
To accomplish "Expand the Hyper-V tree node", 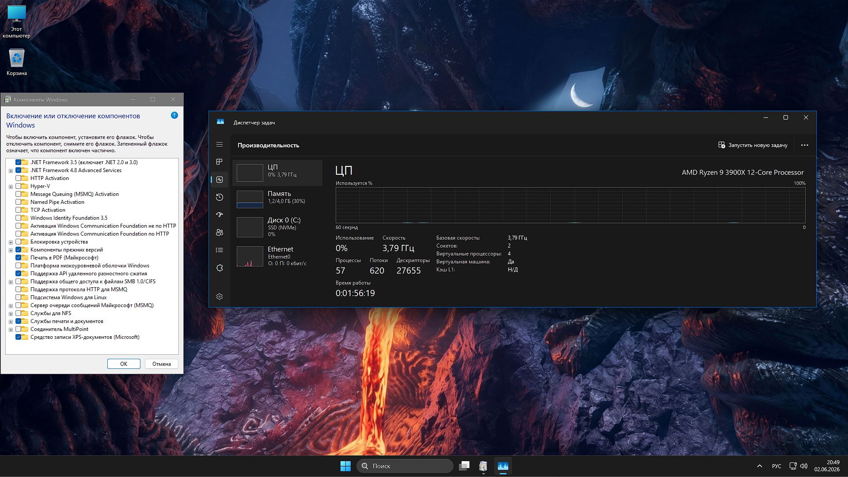I will (x=11, y=187).
